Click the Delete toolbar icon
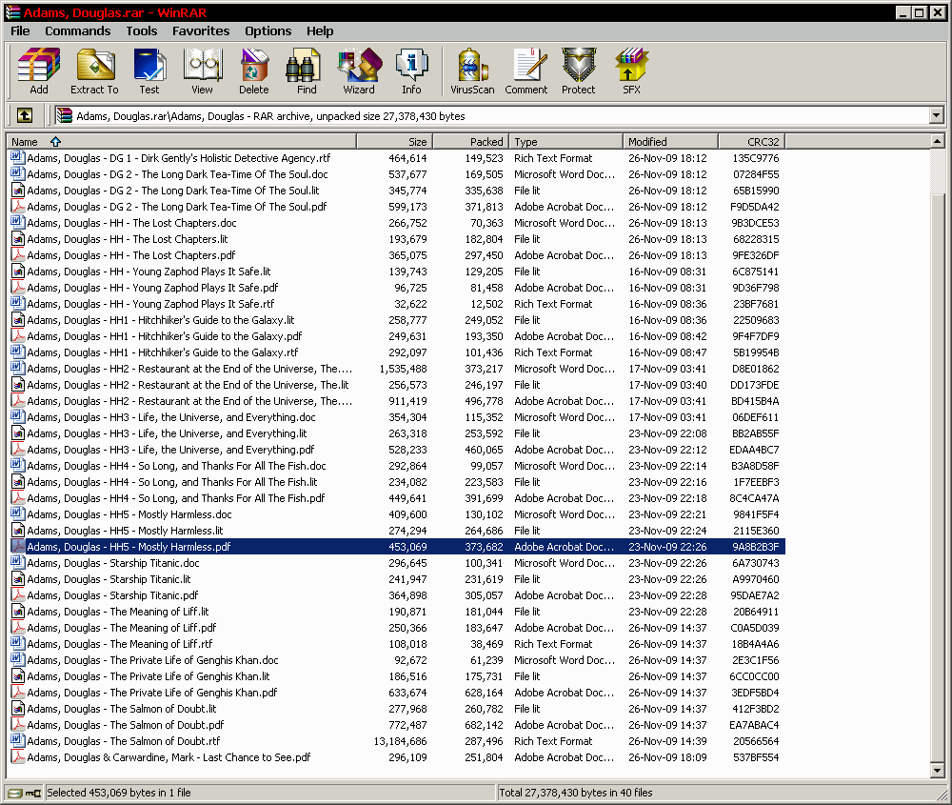952x805 pixels. [254, 71]
